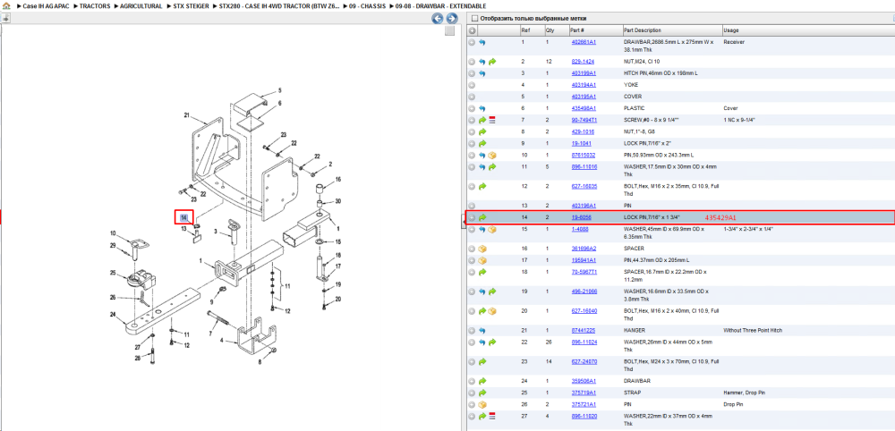The height and width of the screenshot is (431, 895).
Task: Click package box icon in row 16 SPACER
Action: click(x=482, y=249)
